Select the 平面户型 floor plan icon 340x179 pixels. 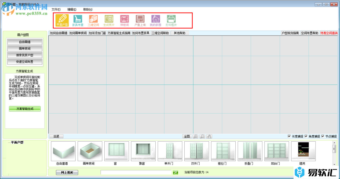[x=62, y=21]
